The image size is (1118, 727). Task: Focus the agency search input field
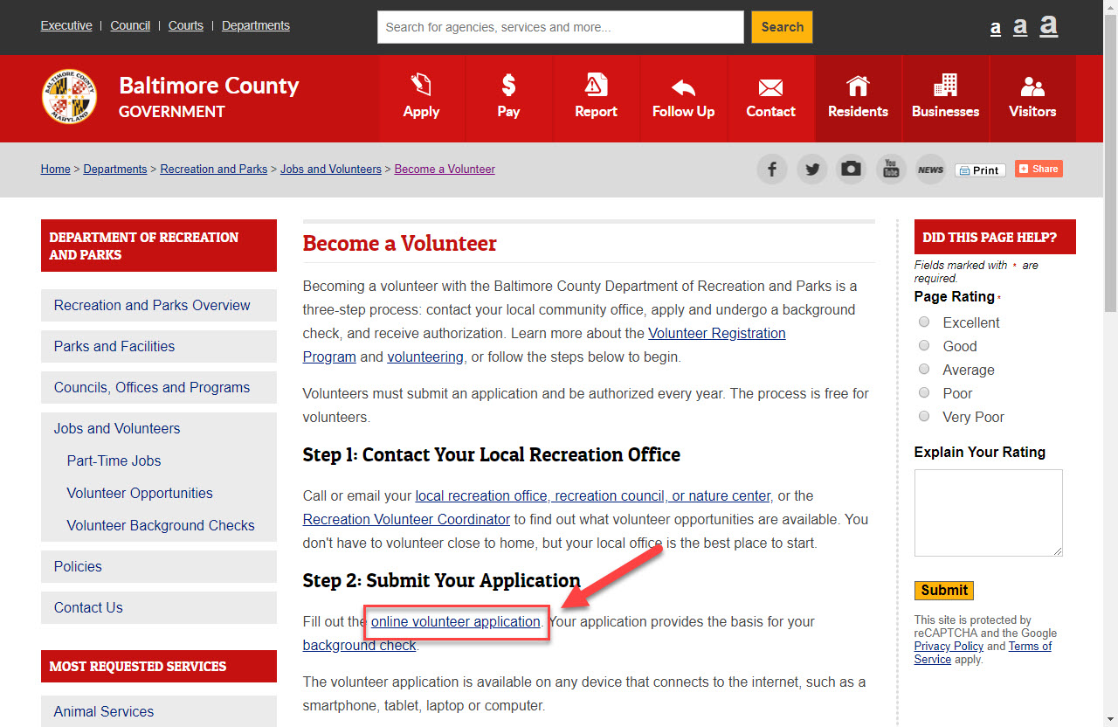tap(561, 27)
